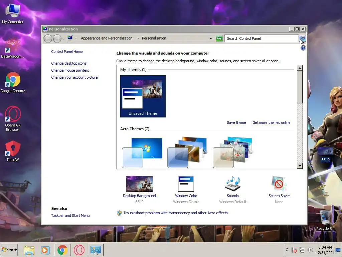Screen dimensions: 342x257
Task: Open the TotalAV desktop shortcut
Action: pyautogui.click(x=13, y=151)
